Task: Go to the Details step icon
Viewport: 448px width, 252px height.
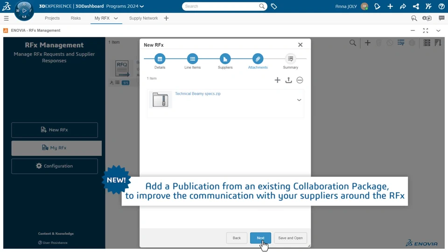Action: pos(160,59)
